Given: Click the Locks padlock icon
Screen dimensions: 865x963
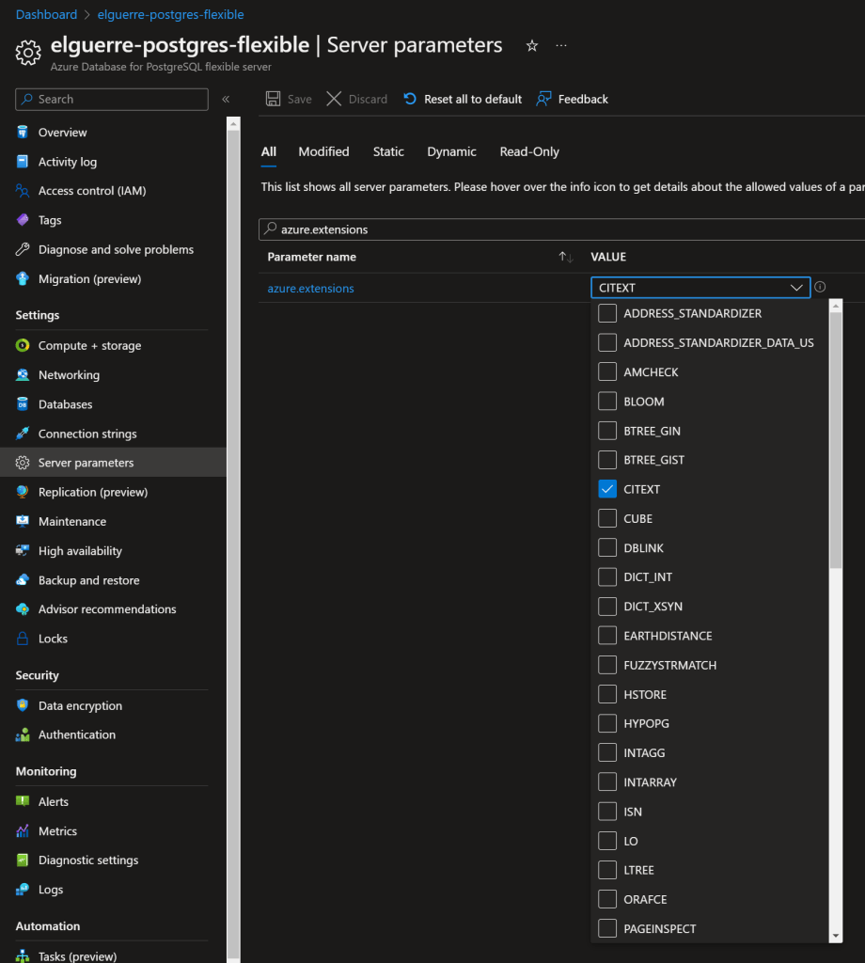Looking at the screenshot, I should [23, 639].
